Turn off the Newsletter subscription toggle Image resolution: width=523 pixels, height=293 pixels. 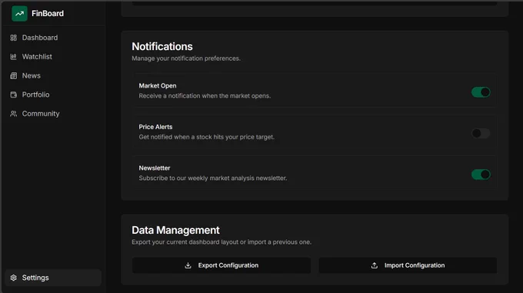click(481, 175)
